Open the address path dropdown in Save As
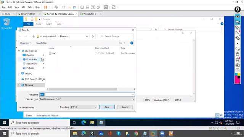Viewport: 244px width, 137px height. pos(87,37)
